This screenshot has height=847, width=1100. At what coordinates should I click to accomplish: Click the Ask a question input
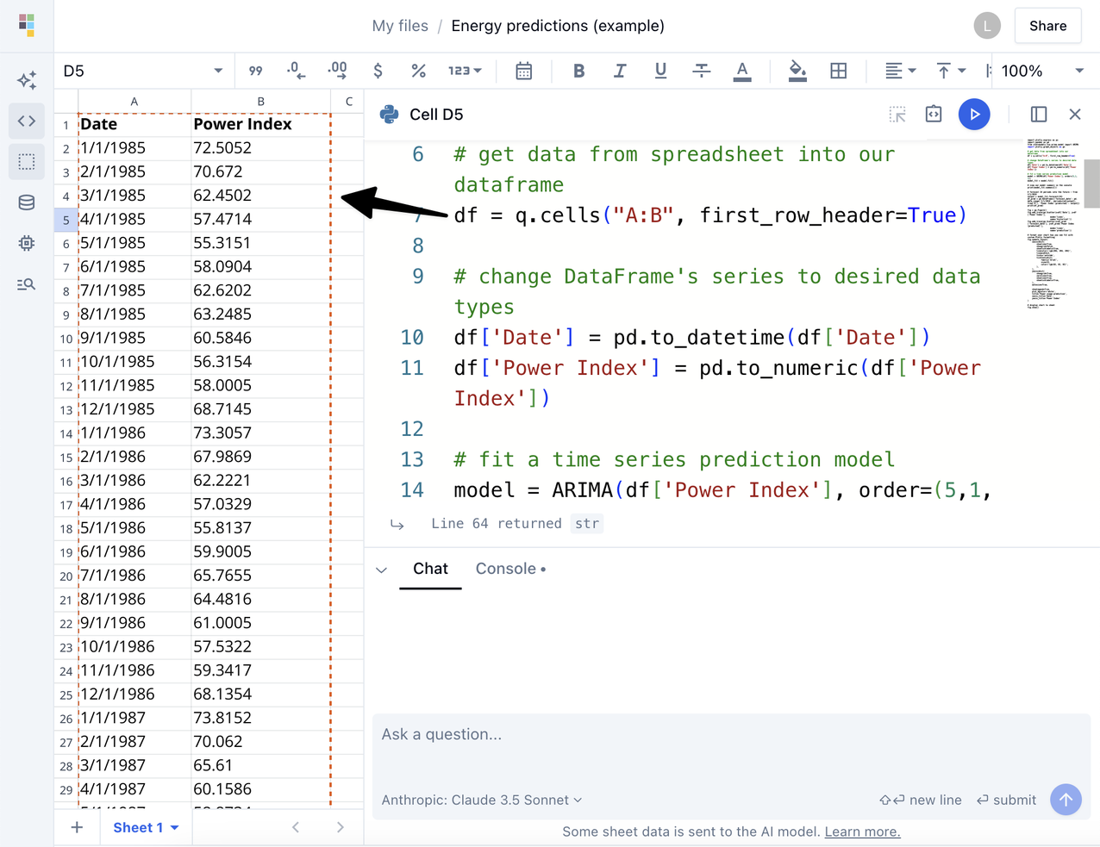tap(731, 735)
